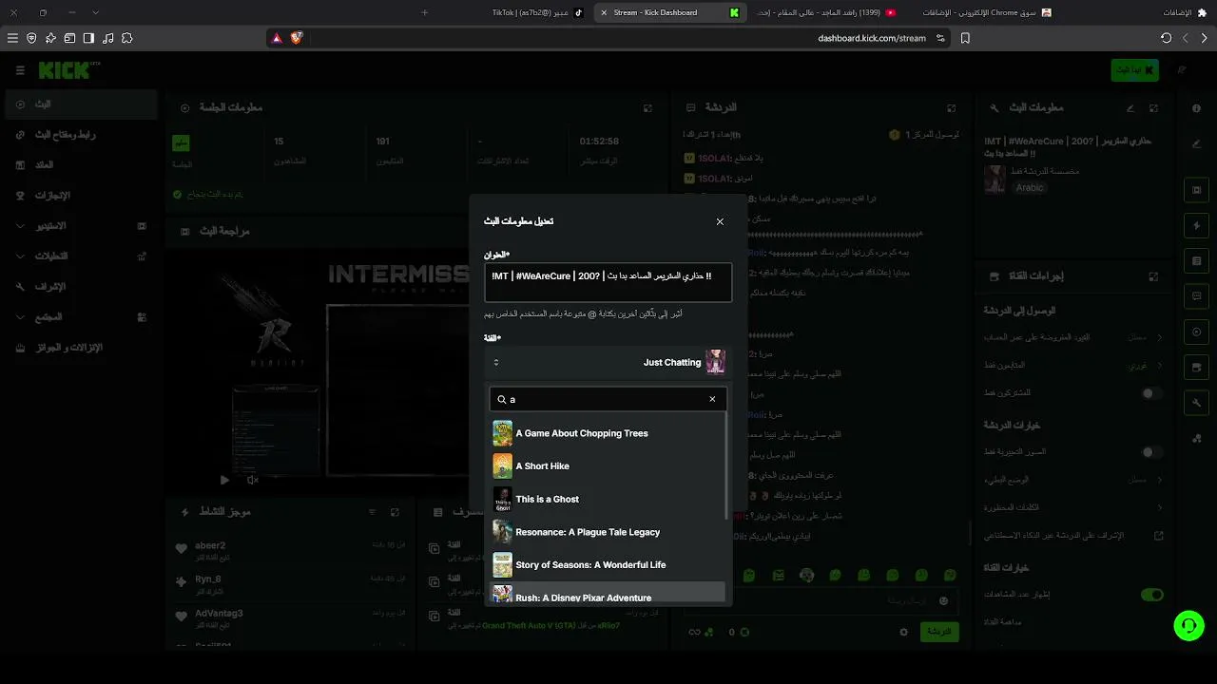
Task: Open chat settings gear icon
Action: (904, 632)
